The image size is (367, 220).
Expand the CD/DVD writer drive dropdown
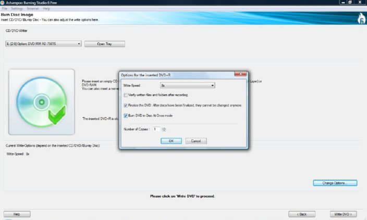(x=44, y=44)
